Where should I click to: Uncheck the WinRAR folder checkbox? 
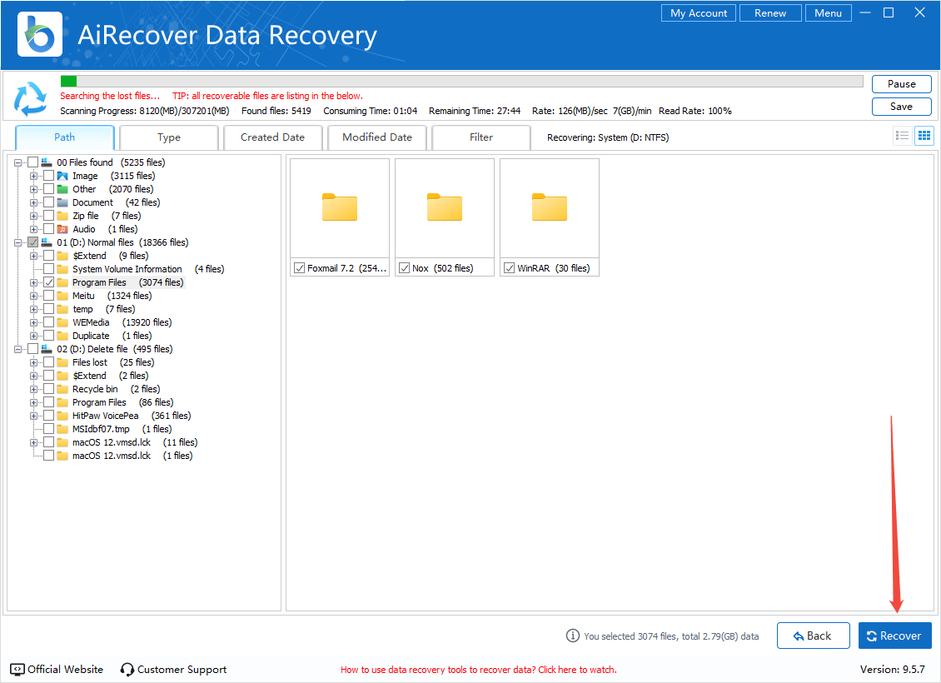point(510,268)
